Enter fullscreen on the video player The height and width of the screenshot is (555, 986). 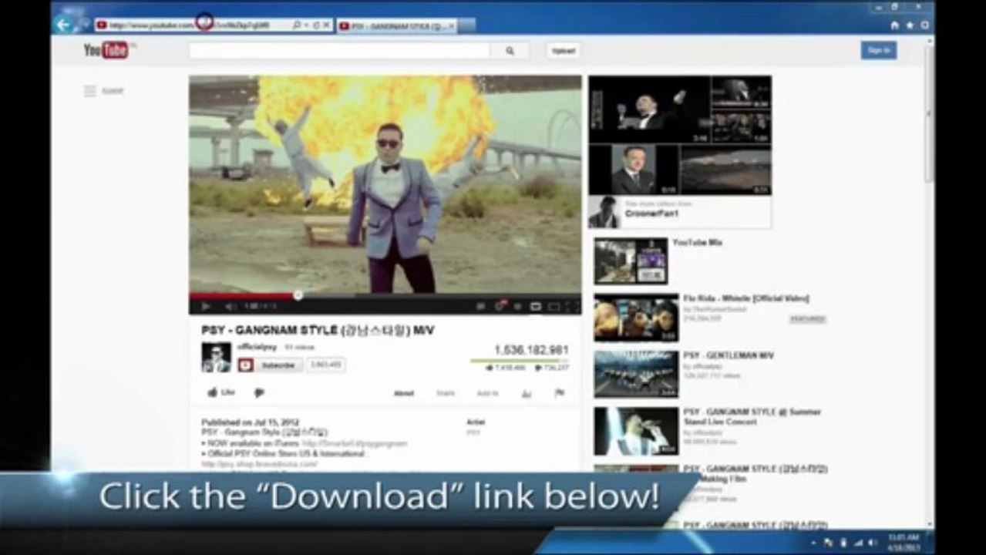click(x=572, y=306)
